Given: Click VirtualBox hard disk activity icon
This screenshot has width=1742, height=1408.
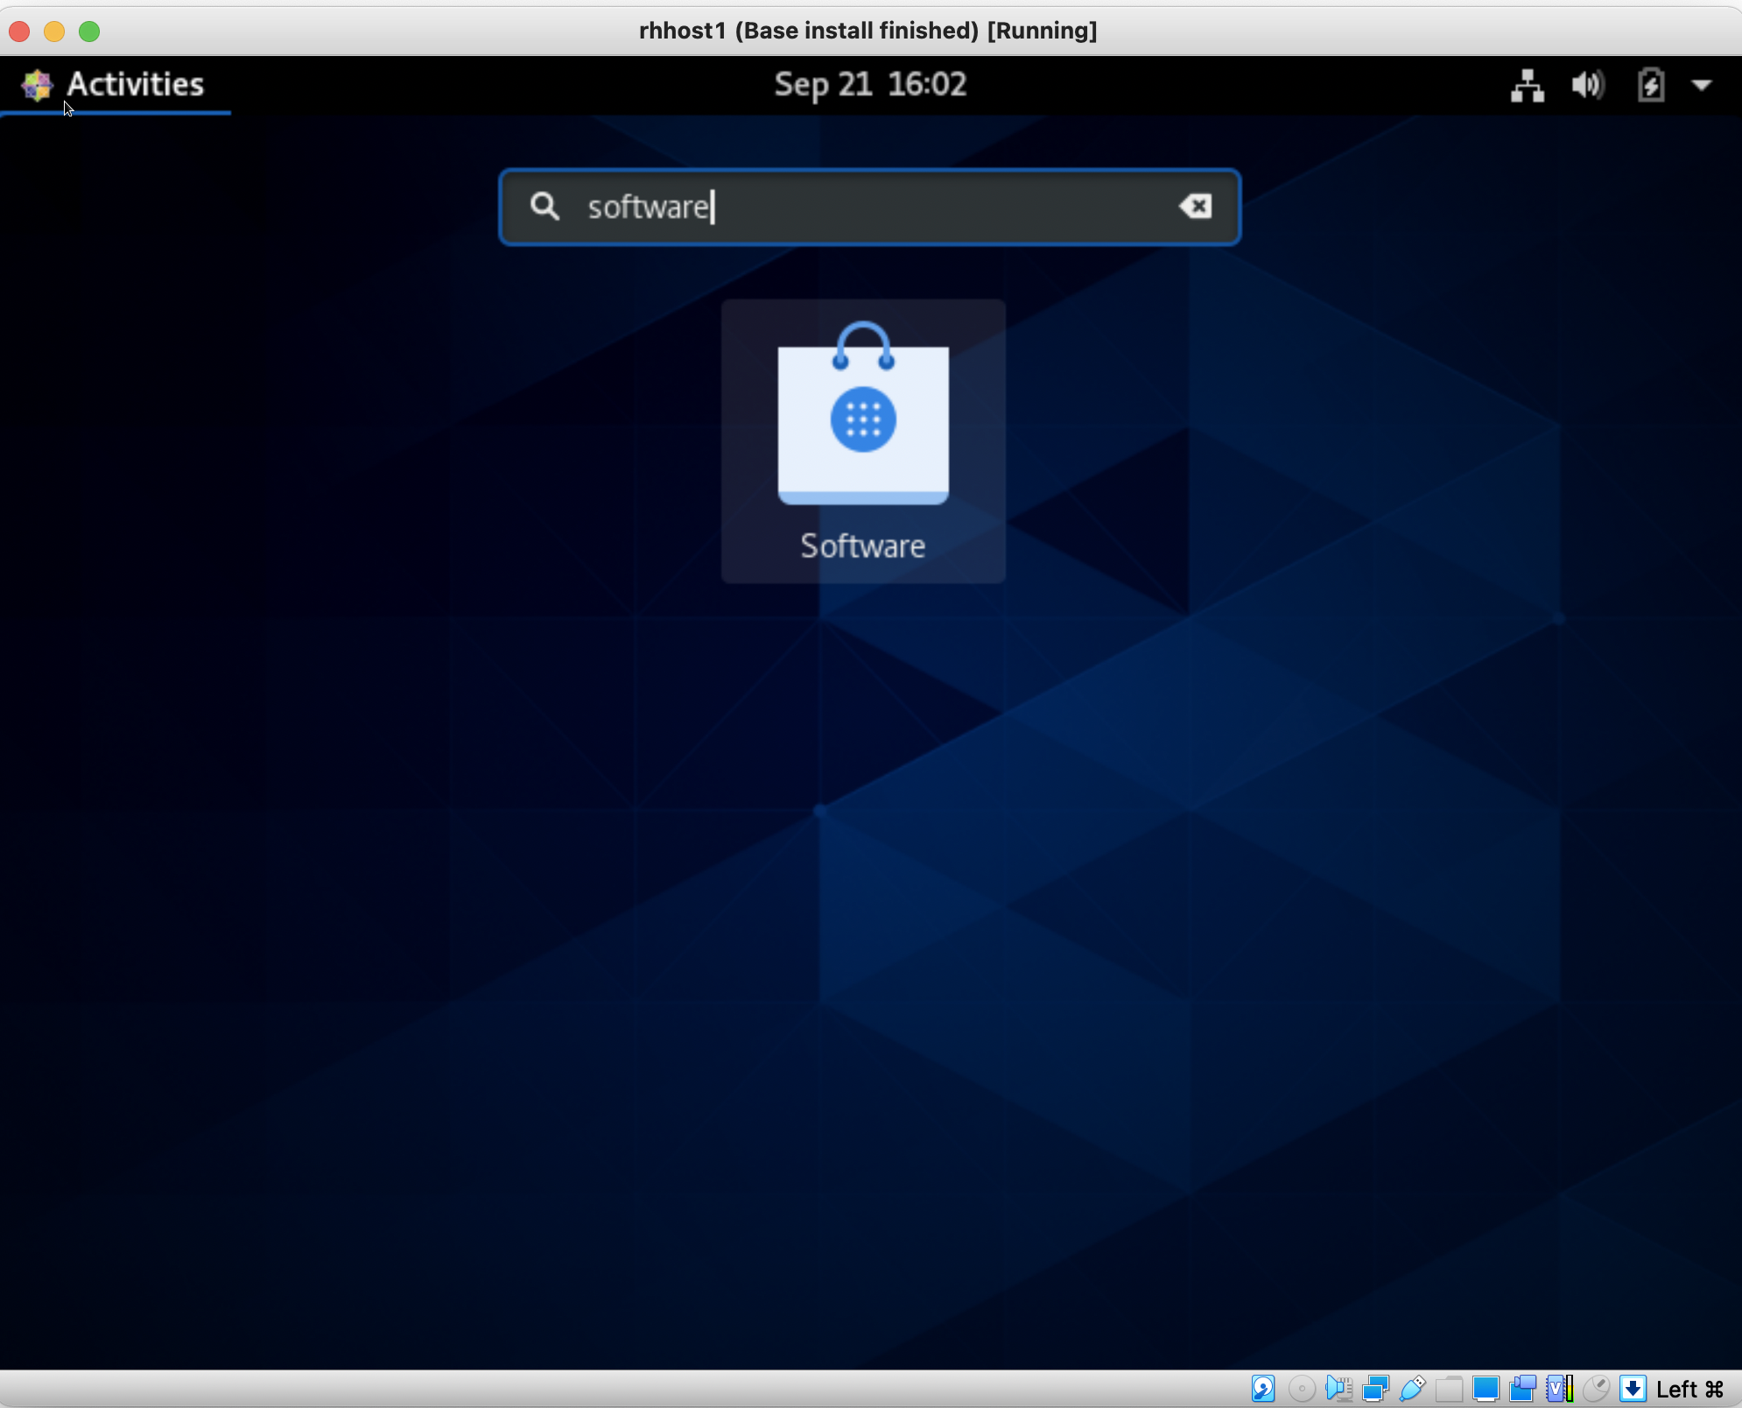Looking at the screenshot, I should pyautogui.click(x=1262, y=1389).
